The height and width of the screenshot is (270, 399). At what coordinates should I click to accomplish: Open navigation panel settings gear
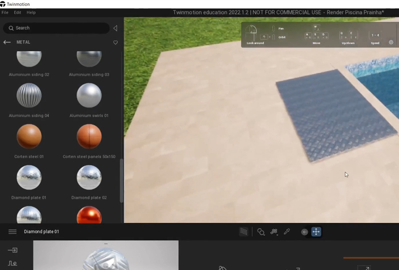point(391,42)
